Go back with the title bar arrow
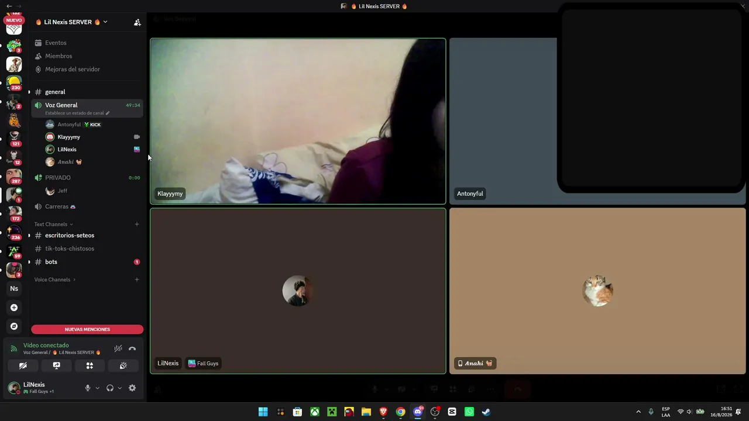The height and width of the screenshot is (421, 749). click(9, 6)
